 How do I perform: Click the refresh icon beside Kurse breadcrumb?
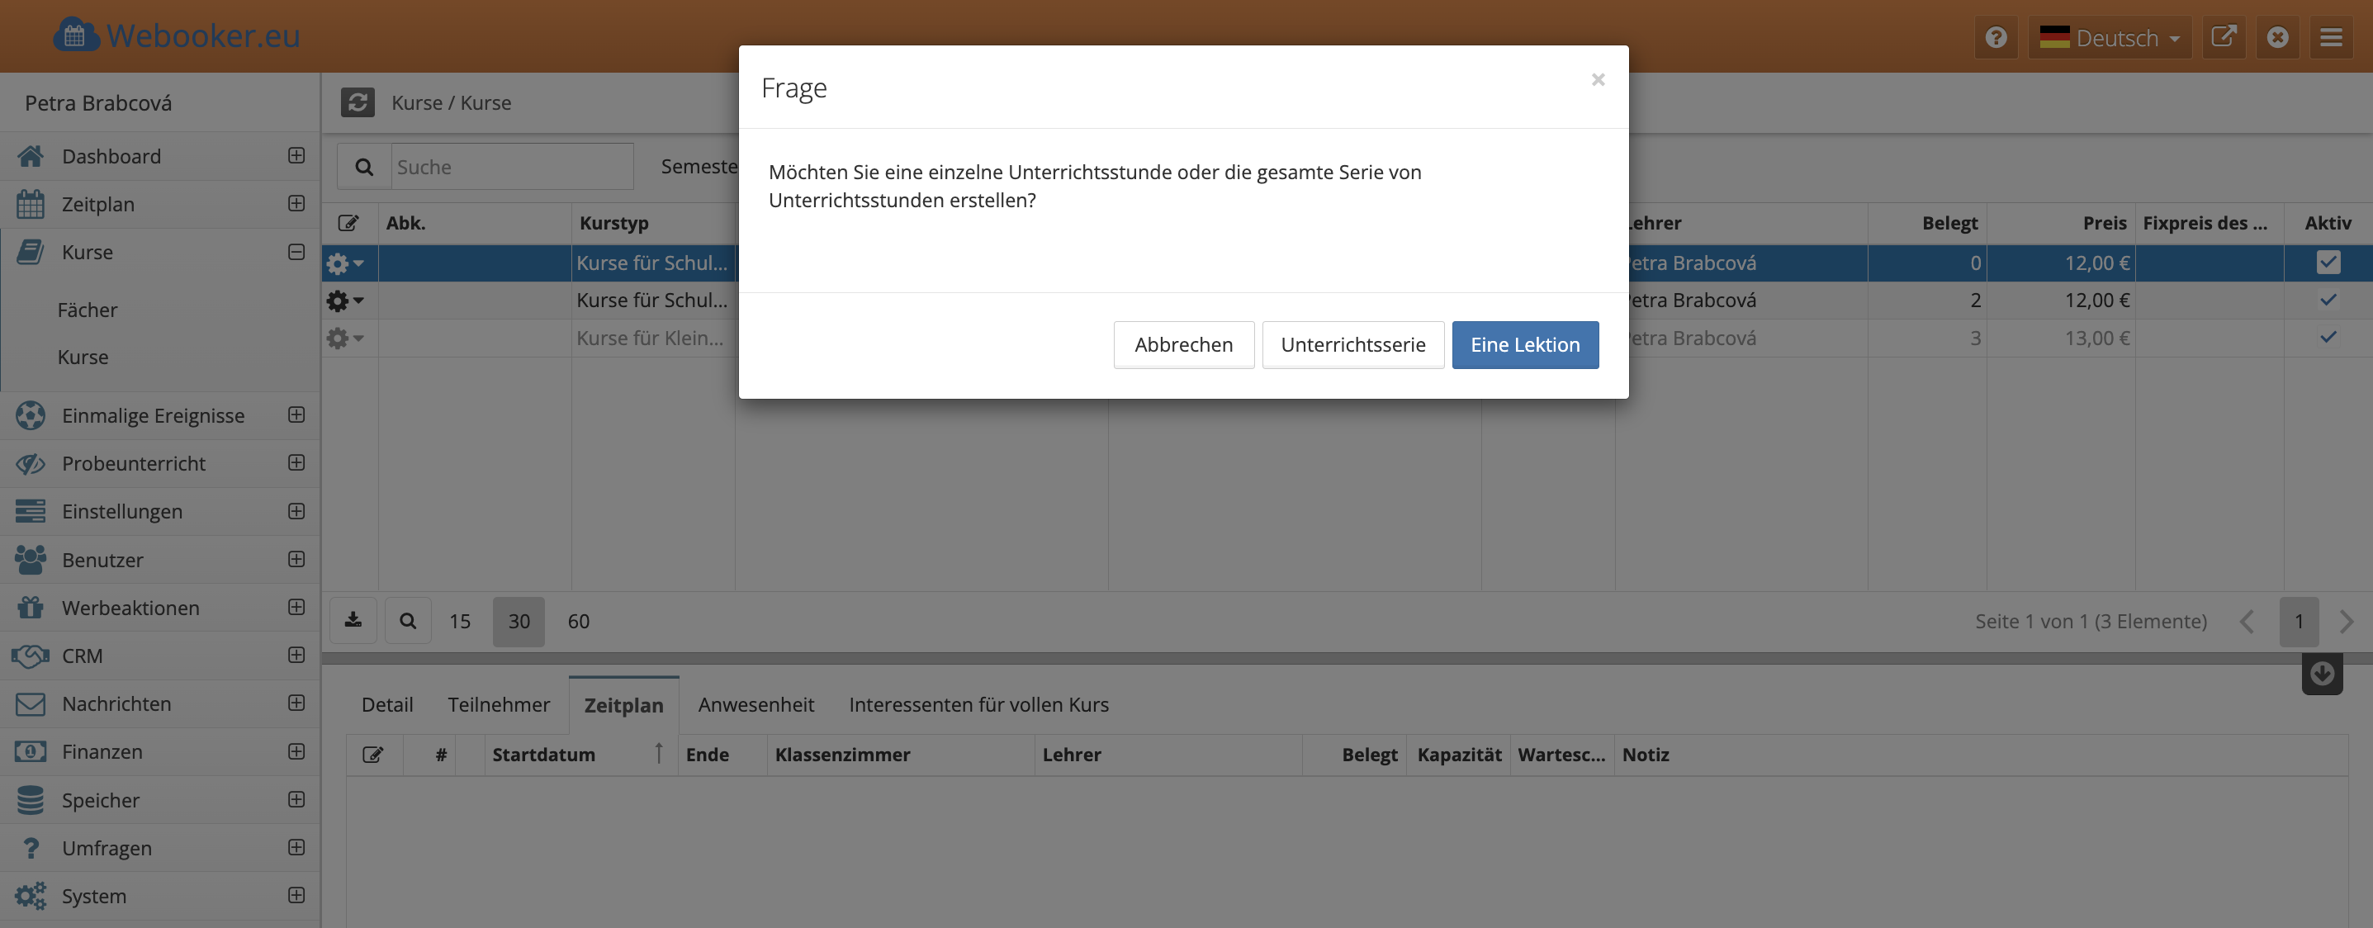tap(358, 102)
